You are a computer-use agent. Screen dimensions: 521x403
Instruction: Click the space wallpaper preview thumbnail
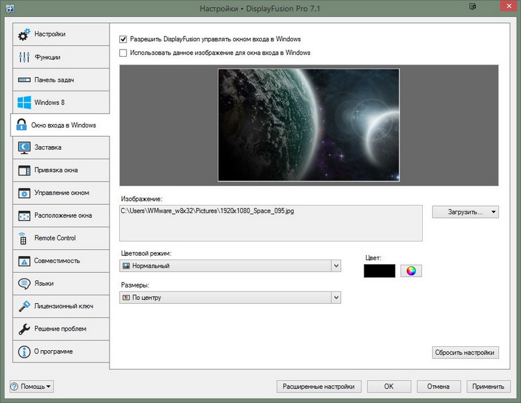pyautogui.click(x=309, y=125)
